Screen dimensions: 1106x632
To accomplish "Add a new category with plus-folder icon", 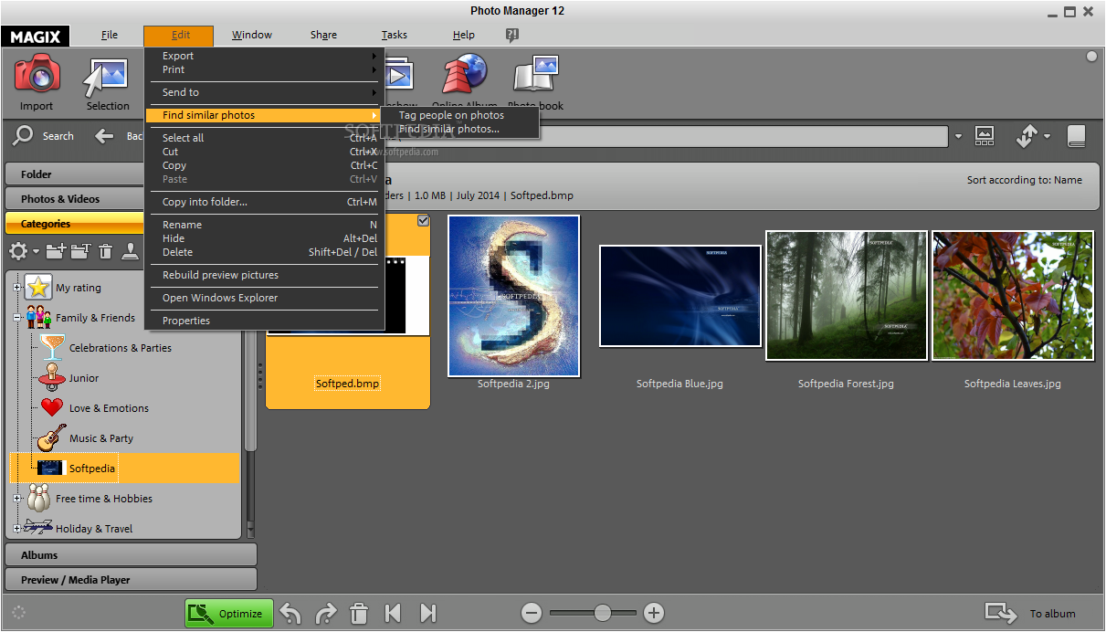I will tap(57, 250).
